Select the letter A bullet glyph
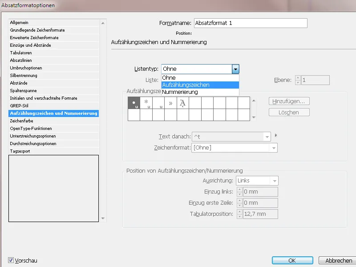The image size is (356, 267). pos(183,103)
